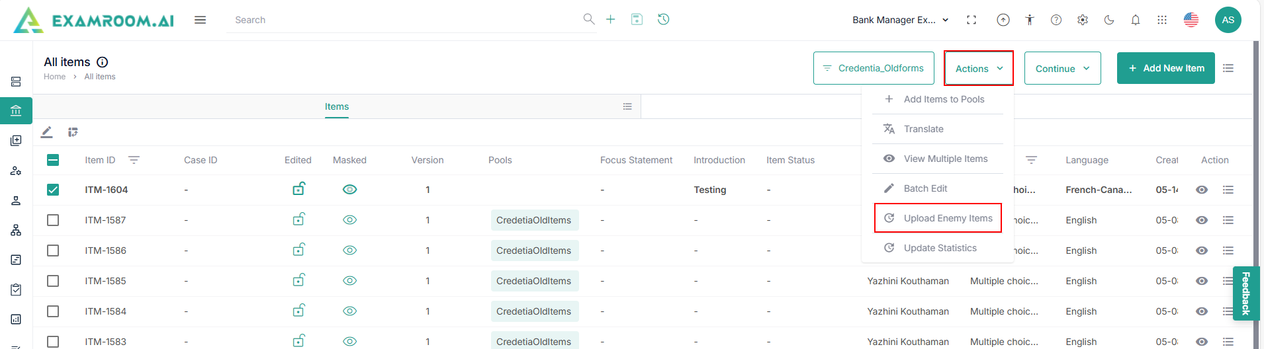The image size is (1264, 349).
Task: Choose Batch Edit in Actions menu
Action: click(925, 188)
